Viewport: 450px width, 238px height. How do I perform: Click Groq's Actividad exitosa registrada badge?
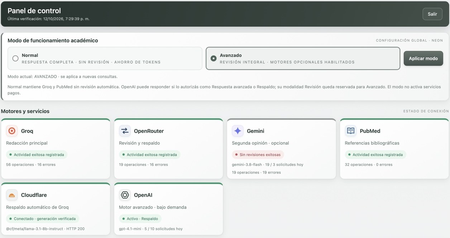37,155
